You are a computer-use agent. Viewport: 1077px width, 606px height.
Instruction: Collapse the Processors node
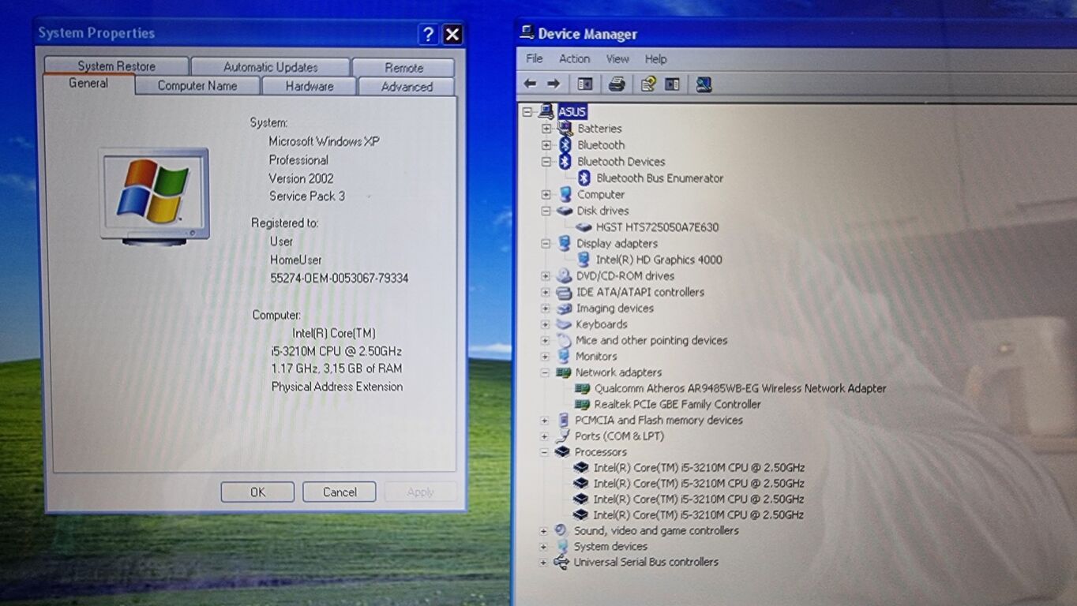click(544, 452)
